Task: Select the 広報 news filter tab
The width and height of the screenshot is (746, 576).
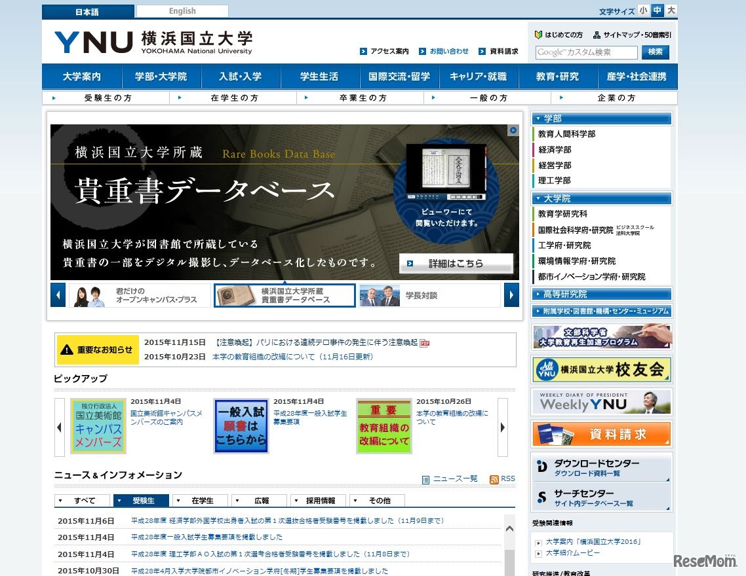Action: click(x=260, y=501)
